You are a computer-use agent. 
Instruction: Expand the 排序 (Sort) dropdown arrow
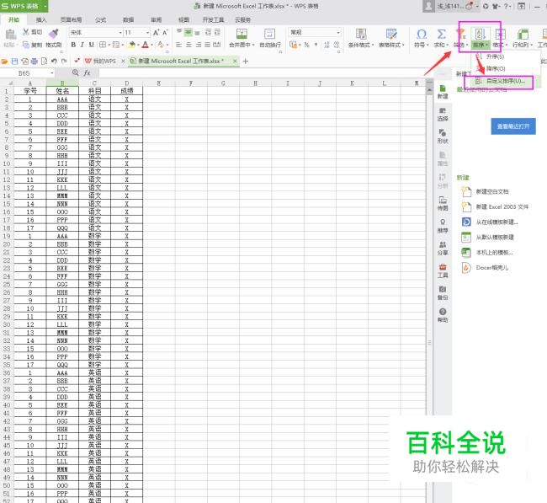pos(486,45)
